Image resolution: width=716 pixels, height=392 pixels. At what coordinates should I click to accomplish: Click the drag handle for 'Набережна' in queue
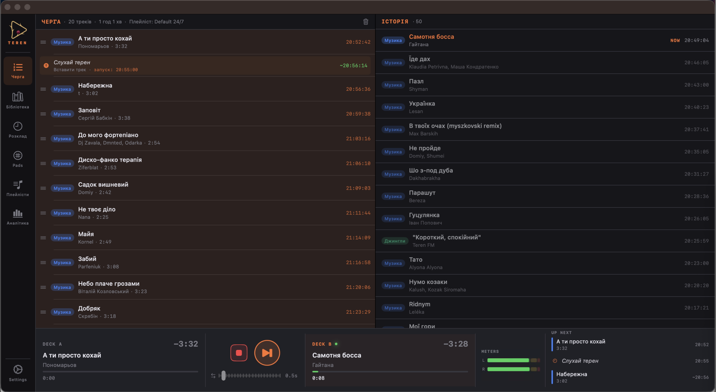[x=43, y=89]
